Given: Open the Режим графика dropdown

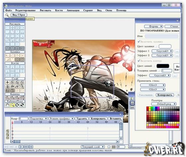Looking at the screenshot, I should point(61,118).
